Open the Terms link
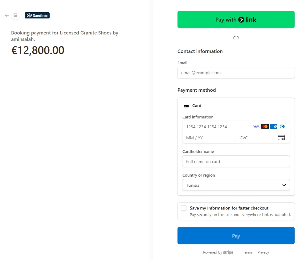 click(248, 252)
